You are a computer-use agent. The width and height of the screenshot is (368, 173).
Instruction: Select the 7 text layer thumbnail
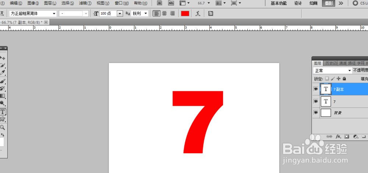pos(326,101)
